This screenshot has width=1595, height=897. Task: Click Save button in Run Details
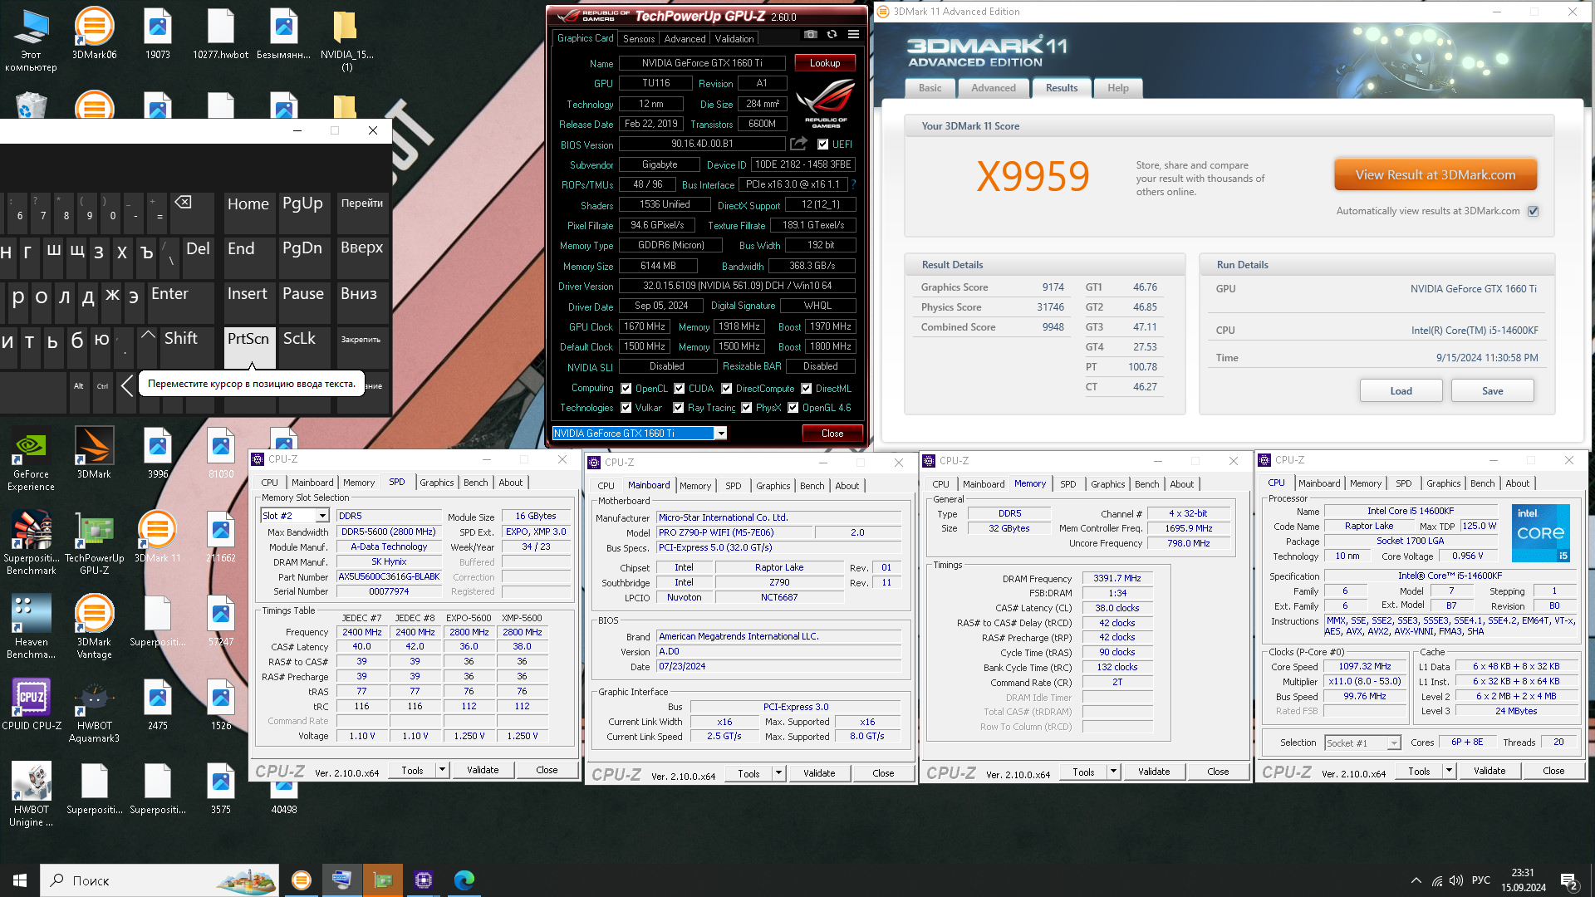pyautogui.click(x=1492, y=391)
